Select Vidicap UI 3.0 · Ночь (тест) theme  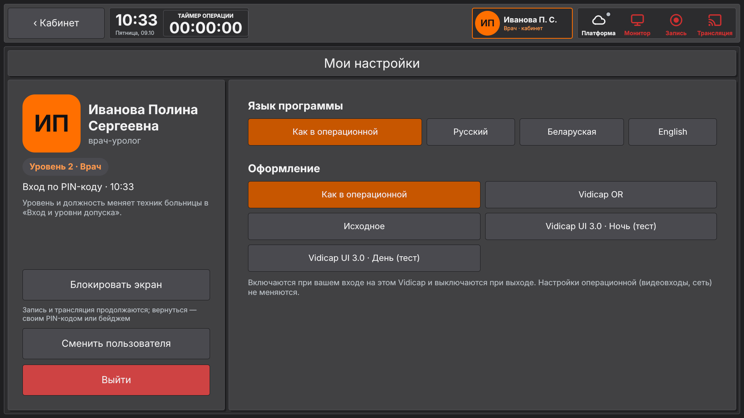click(x=601, y=226)
